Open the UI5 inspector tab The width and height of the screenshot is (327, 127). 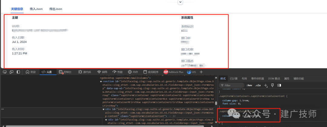(191, 72)
